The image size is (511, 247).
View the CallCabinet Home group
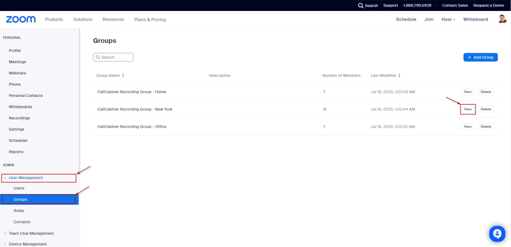(468, 92)
